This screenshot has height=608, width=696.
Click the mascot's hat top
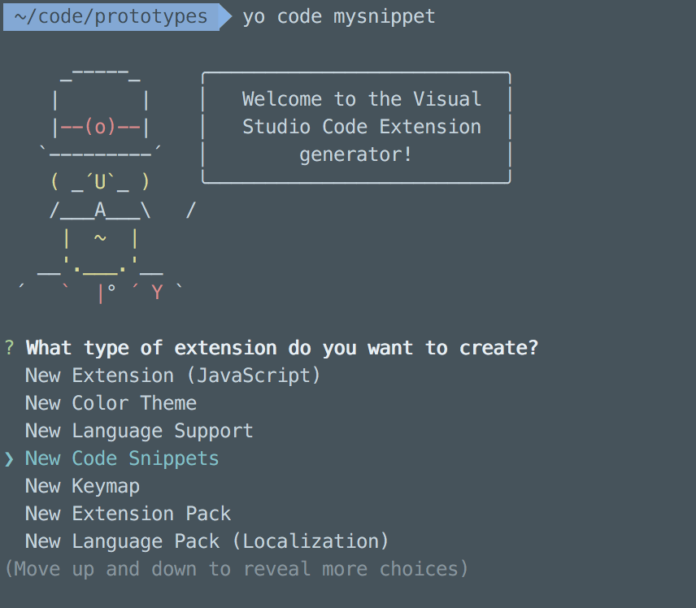click(x=100, y=75)
